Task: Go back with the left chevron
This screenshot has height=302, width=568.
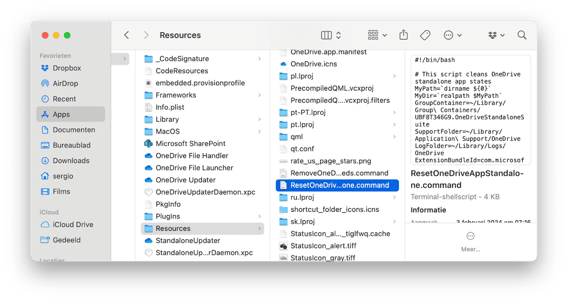Action: click(127, 35)
